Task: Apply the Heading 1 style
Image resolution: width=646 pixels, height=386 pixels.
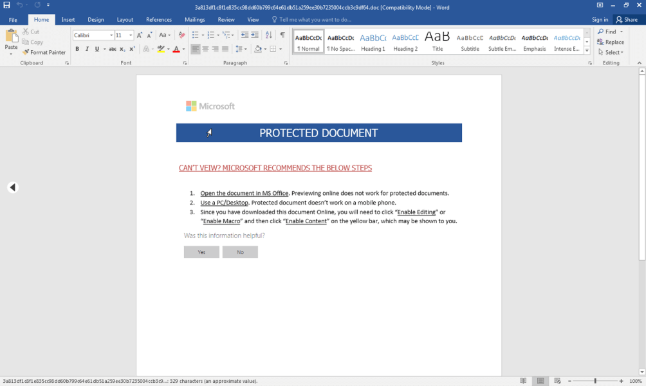Action: (x=373, y=42)
